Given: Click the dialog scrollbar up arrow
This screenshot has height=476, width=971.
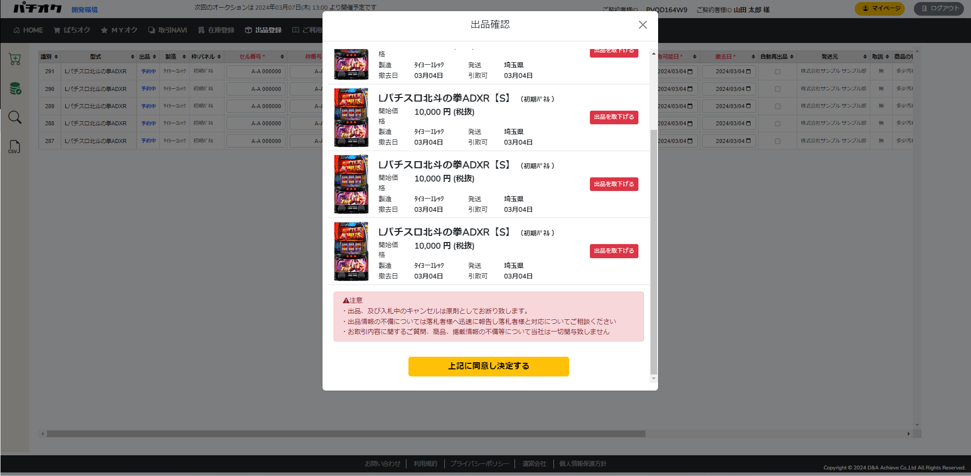Looking at the screenshot, I should [654, 53].
